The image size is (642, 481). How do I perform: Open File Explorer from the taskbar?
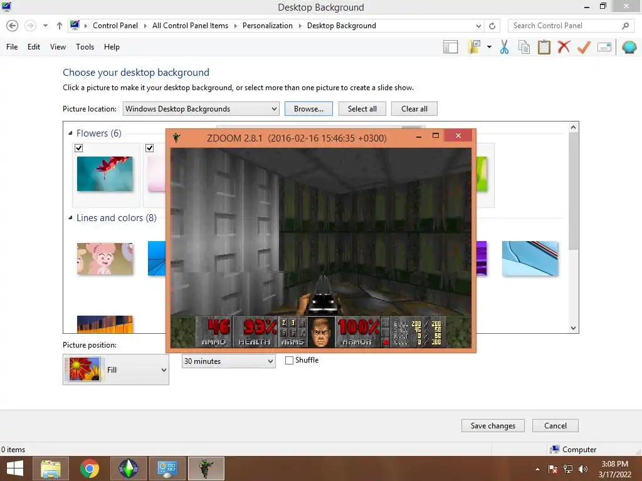51,468
